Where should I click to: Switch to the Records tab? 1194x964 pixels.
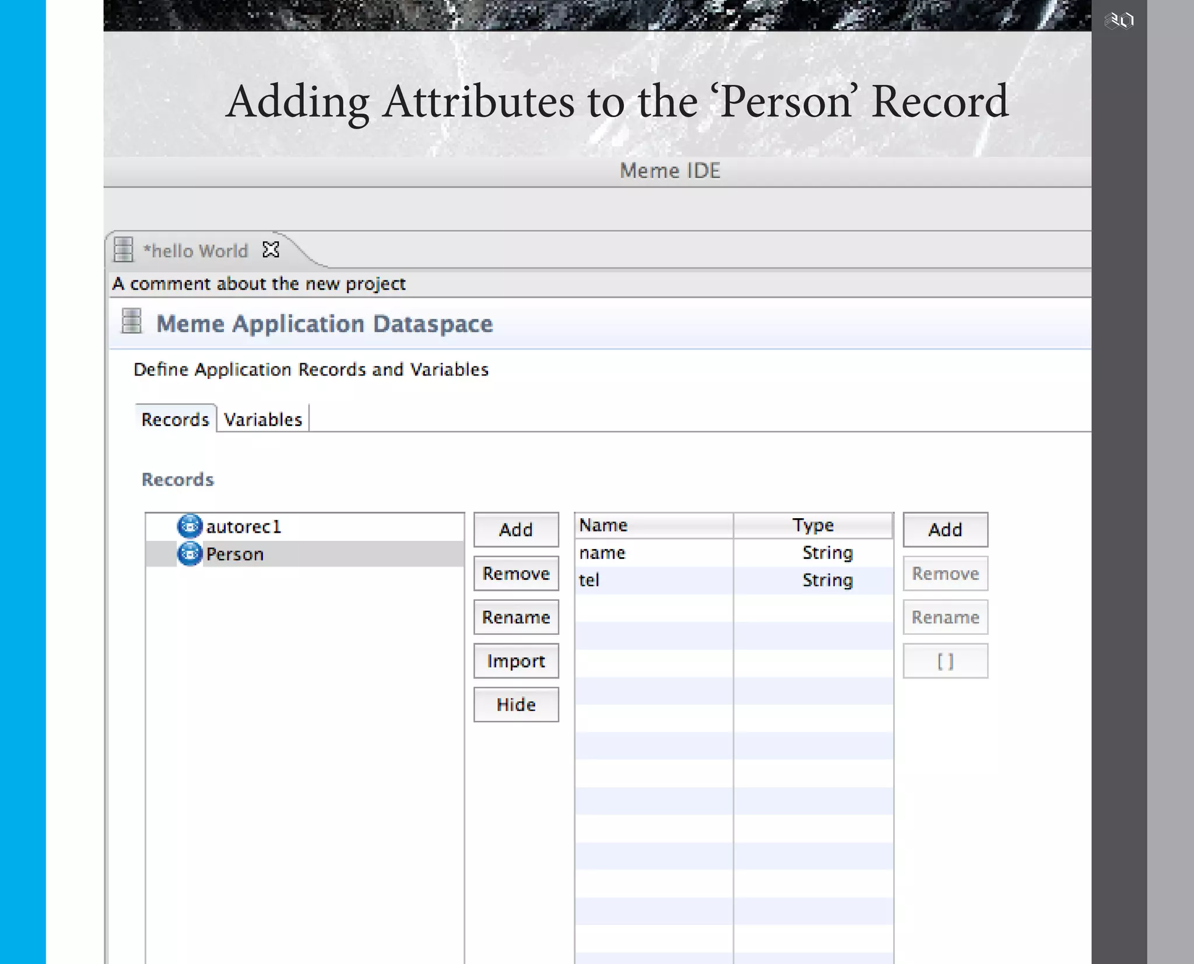coord(175,419)
